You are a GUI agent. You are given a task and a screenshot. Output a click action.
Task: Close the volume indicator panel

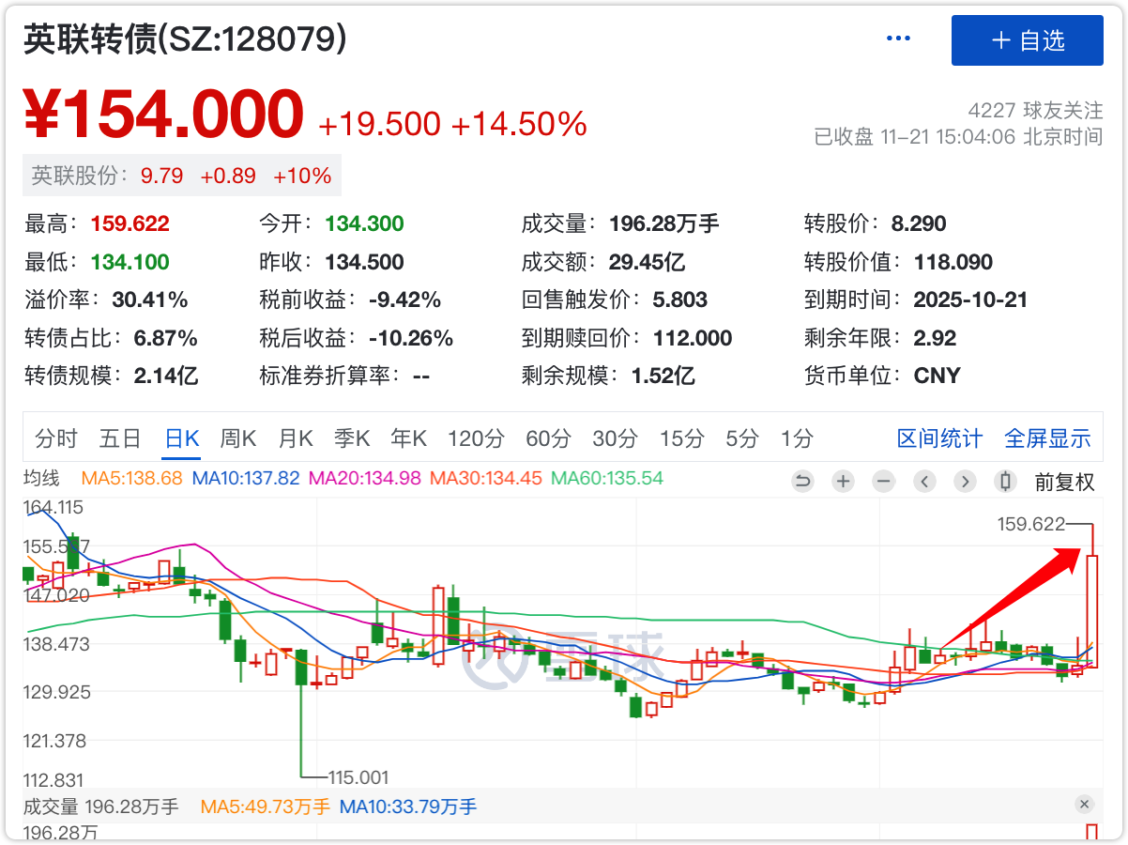tap(1084, 805)
